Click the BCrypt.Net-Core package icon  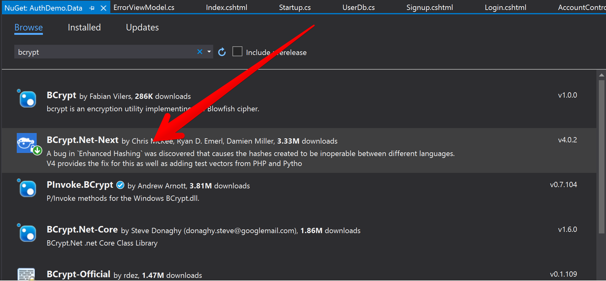click(27, 233)
